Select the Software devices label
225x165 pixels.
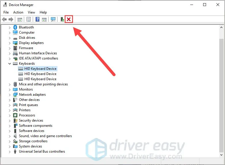tap(32, 131)
